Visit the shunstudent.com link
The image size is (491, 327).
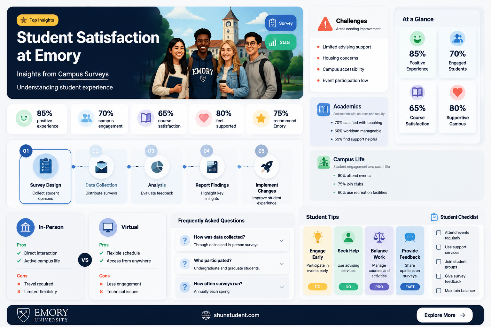pos(236,315)
